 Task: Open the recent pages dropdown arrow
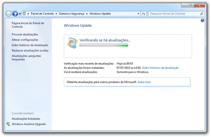point(20,14)
